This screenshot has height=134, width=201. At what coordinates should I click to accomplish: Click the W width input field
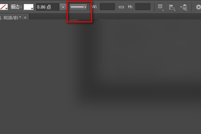(x=107, y=7)
